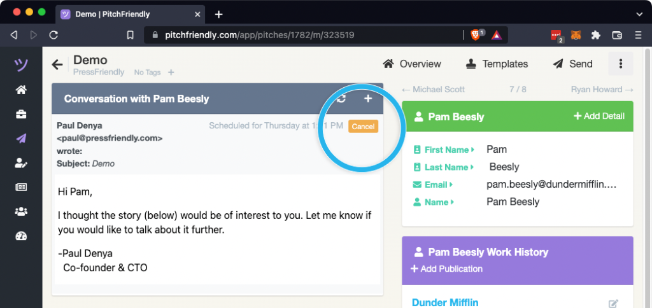Click Add Publication in Work History
The image size is (652, 308).
click(x=446, y=269)
